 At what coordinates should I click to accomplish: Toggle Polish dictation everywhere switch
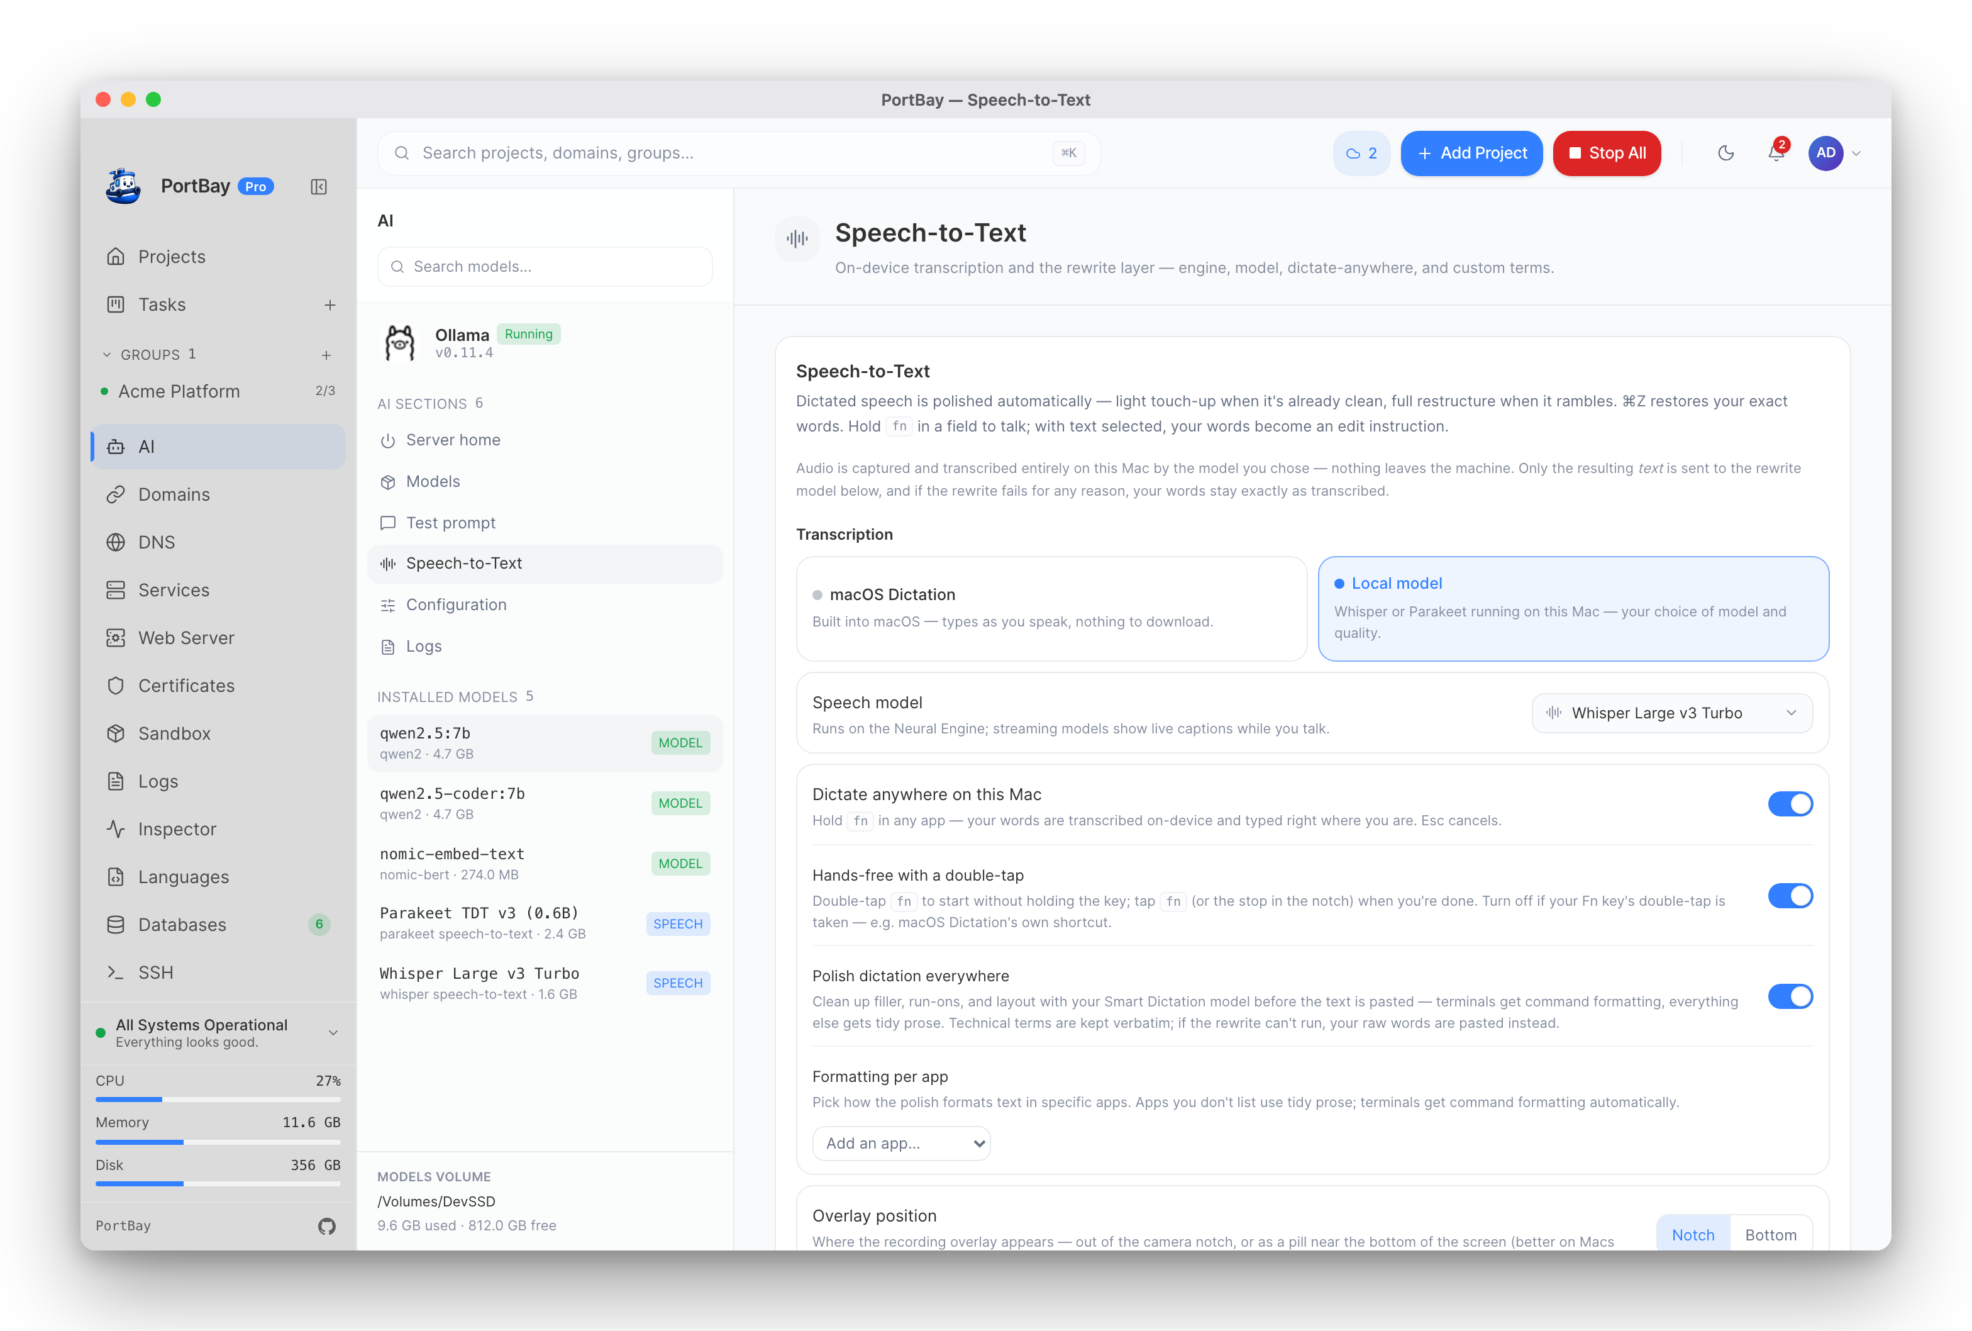(x=1790, y=996)
